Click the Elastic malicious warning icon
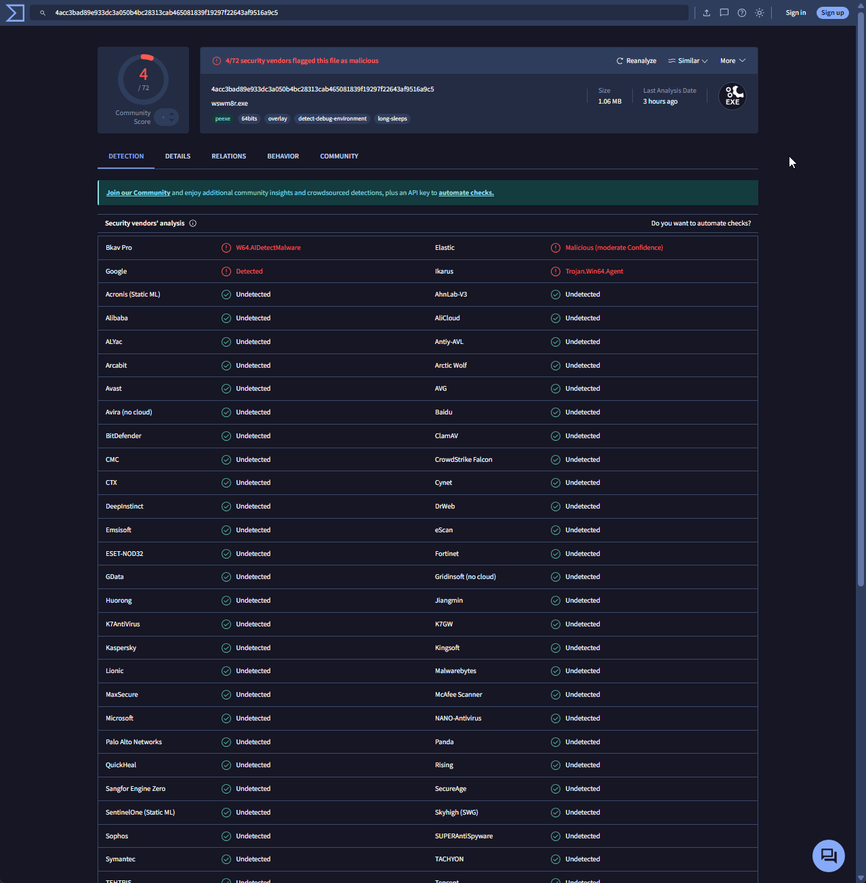 pyautogui.click(x=556, y=248)
